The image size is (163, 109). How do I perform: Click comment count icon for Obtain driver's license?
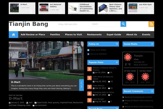pyautogui.click(x=108, y=73)
